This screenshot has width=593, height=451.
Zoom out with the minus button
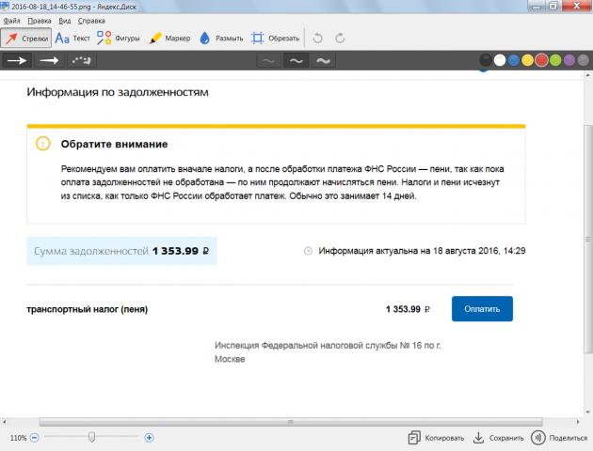[x=35, y=438]
